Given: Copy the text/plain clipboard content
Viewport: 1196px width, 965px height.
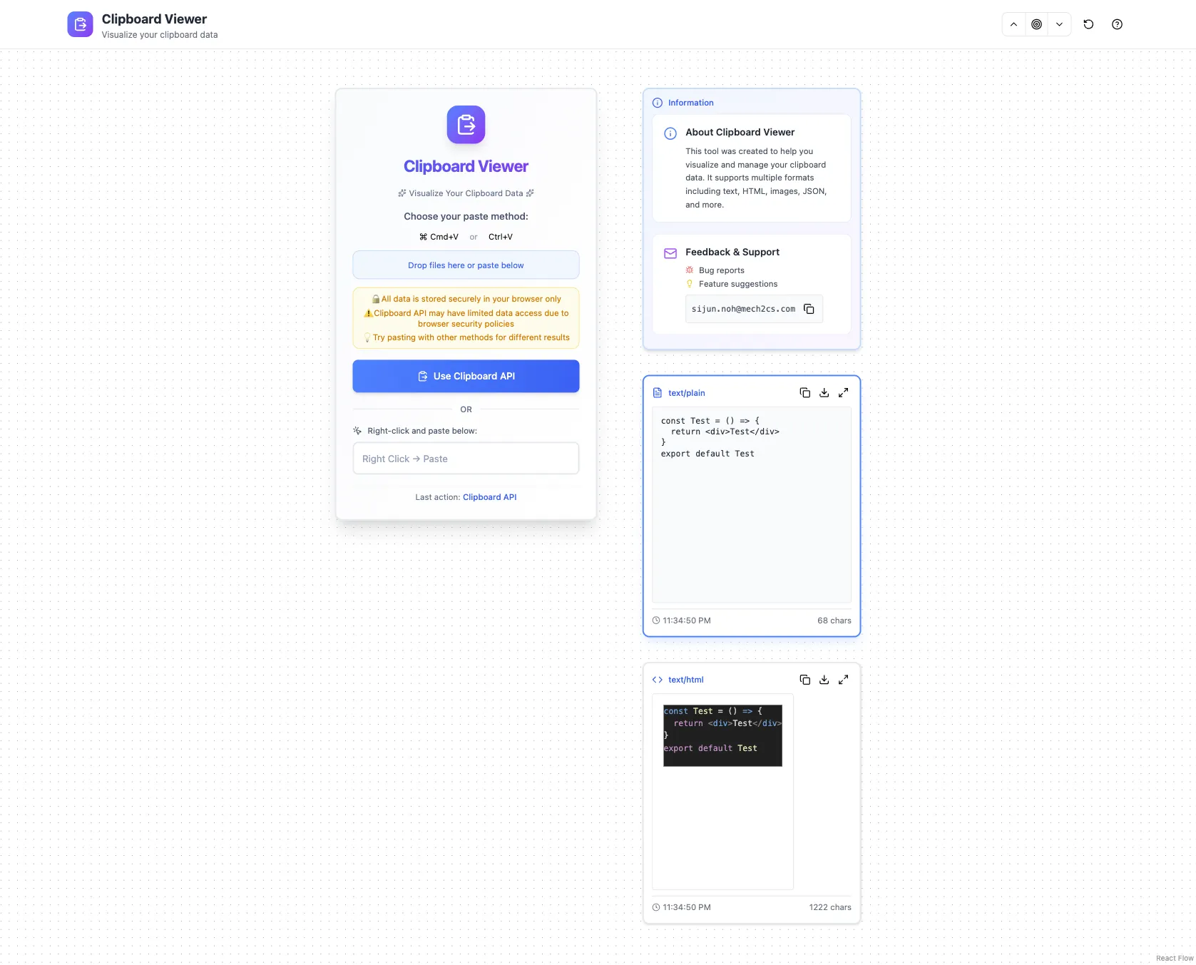Looking at the screenshot, I should pyautogui.click(x=804, y=392).
